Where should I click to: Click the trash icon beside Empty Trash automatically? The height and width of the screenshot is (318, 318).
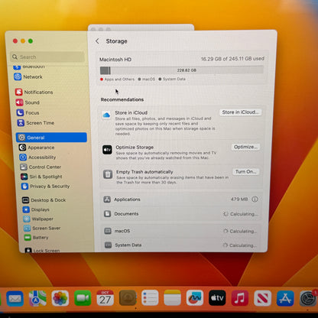coord(108,174)
